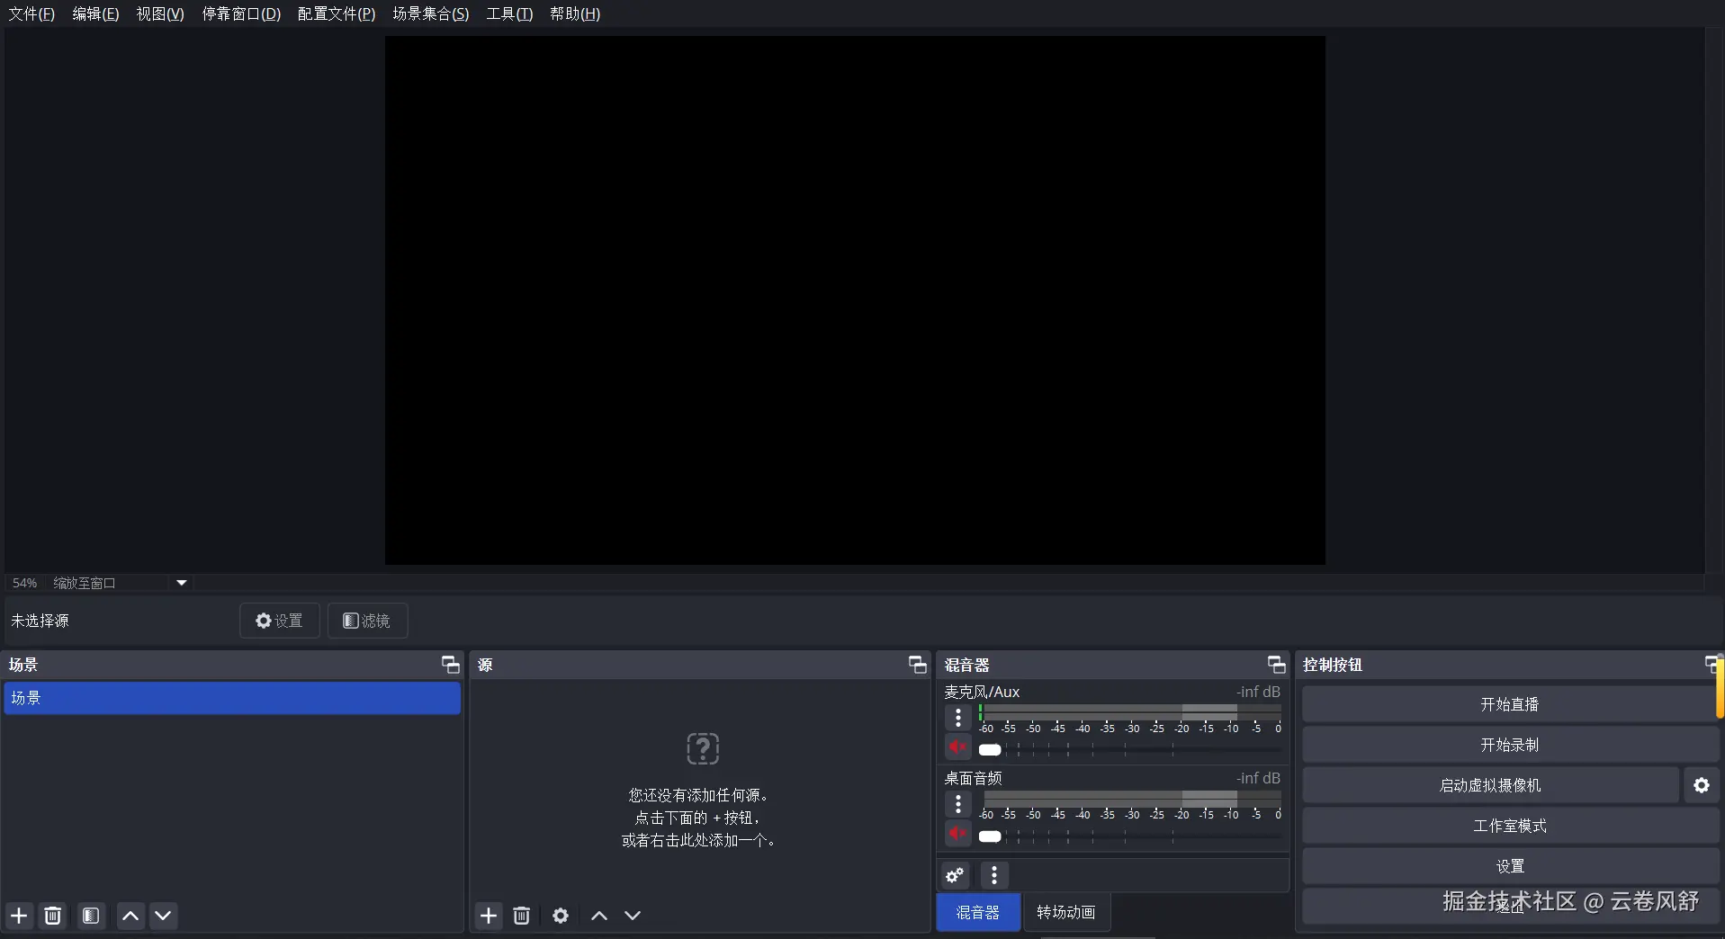Delete selected scene with trash icon
The width and height of the screenshot is (1725, 939).
tap(53, 916)
